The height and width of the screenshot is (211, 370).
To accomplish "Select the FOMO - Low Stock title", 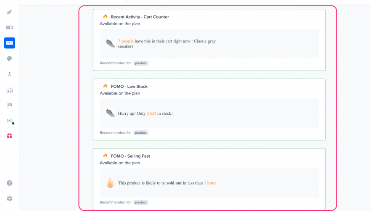I will (x=129, y=86).
